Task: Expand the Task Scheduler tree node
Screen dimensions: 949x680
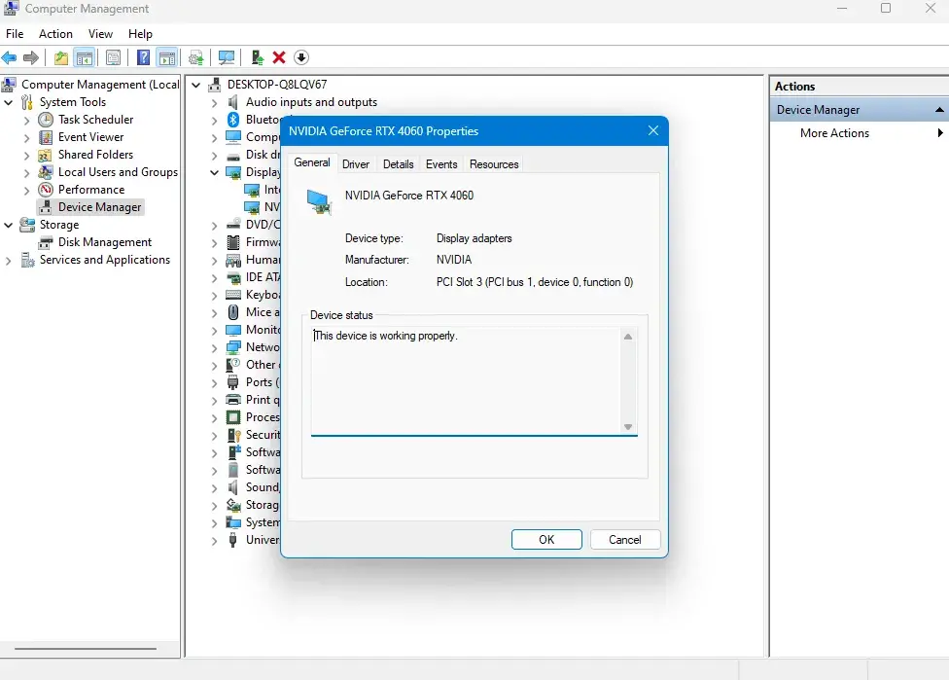Action: pos(27,120)
